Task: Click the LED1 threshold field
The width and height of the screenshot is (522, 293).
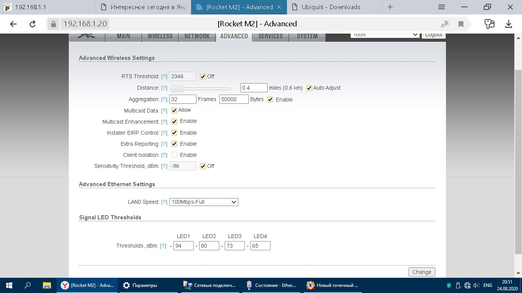Action: point(183,246)
